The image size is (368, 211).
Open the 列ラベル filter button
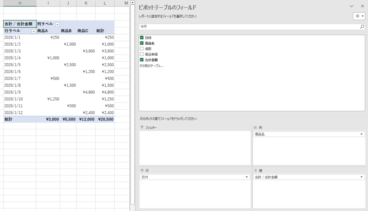pyautogui.click(x=57, y=24)
